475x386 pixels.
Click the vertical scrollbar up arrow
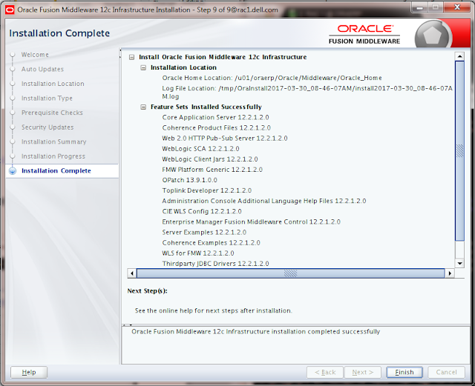(459, 56)
